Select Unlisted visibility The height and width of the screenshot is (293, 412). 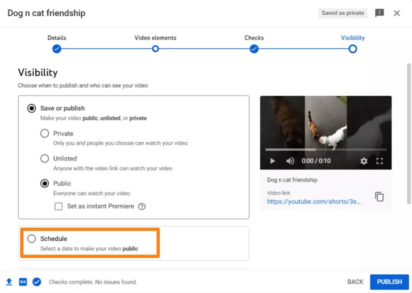click(x=44, y=158)
